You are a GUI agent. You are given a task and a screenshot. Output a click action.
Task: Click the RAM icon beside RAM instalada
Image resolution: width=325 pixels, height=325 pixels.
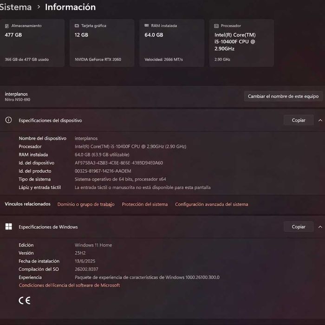pyautogui.click(x=147, y=26)
